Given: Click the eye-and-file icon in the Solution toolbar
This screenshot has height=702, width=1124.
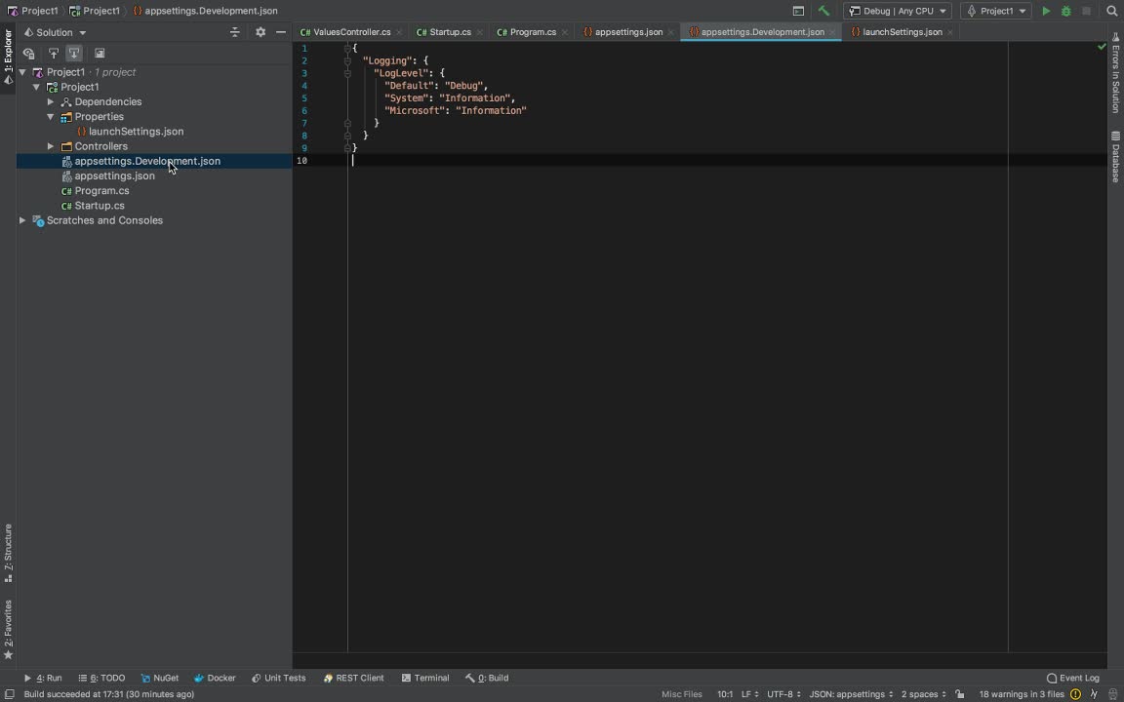Looking at the screenshot, I should point(28,53).
